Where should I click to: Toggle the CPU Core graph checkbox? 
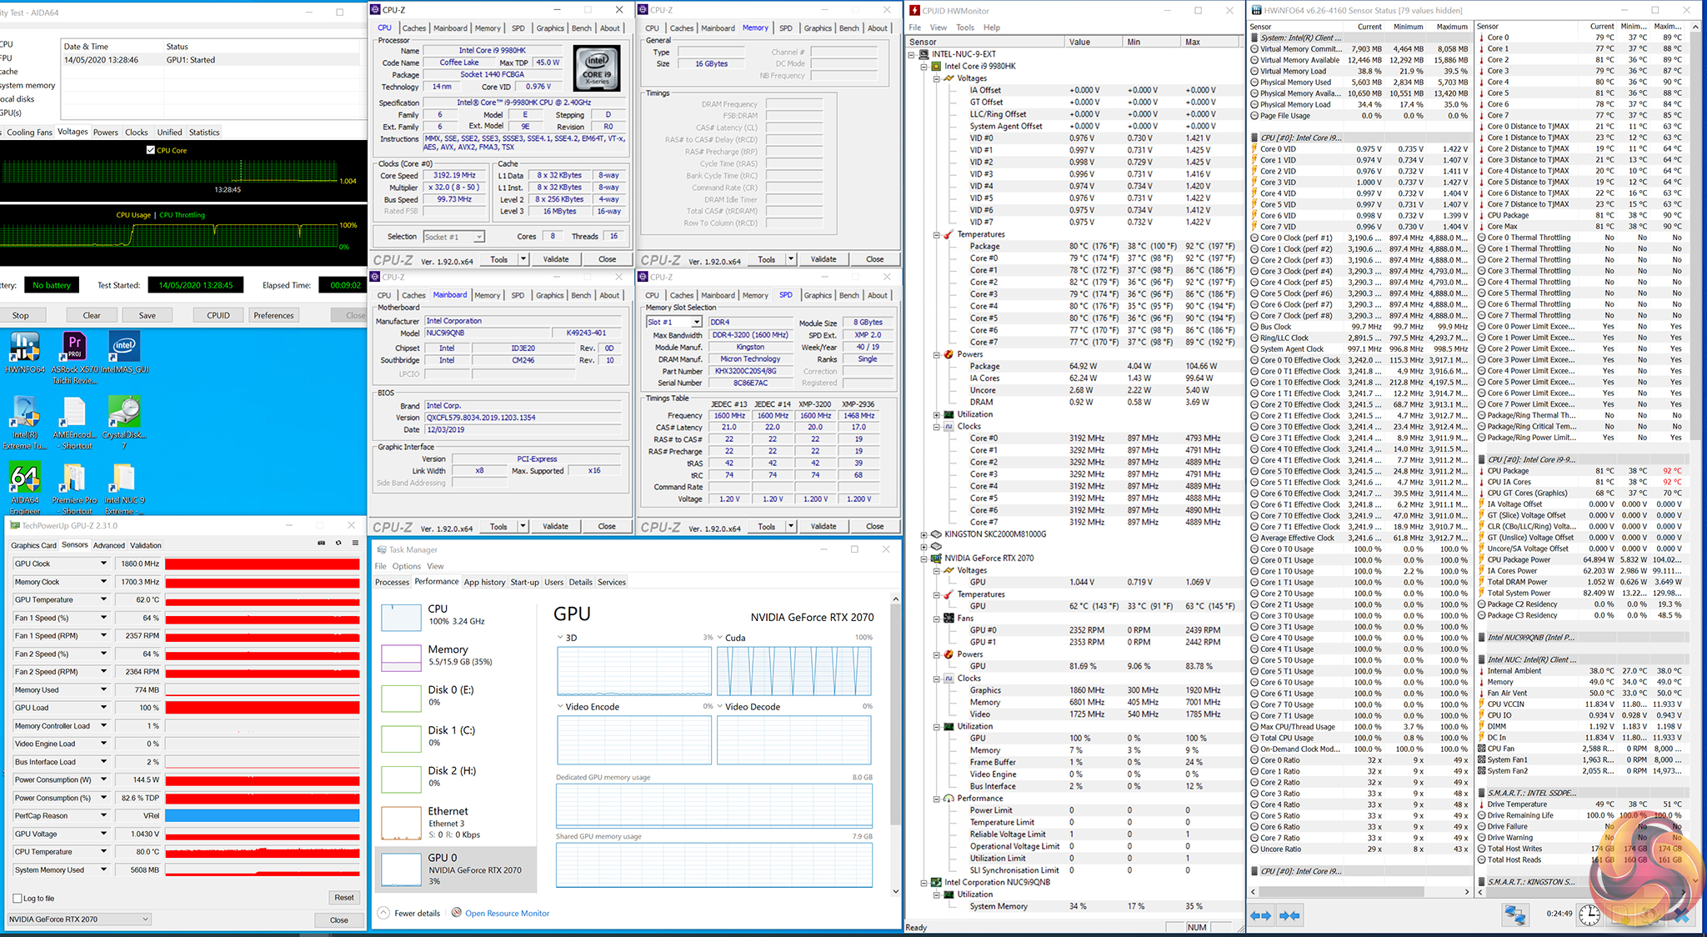[x=150, y=150]
